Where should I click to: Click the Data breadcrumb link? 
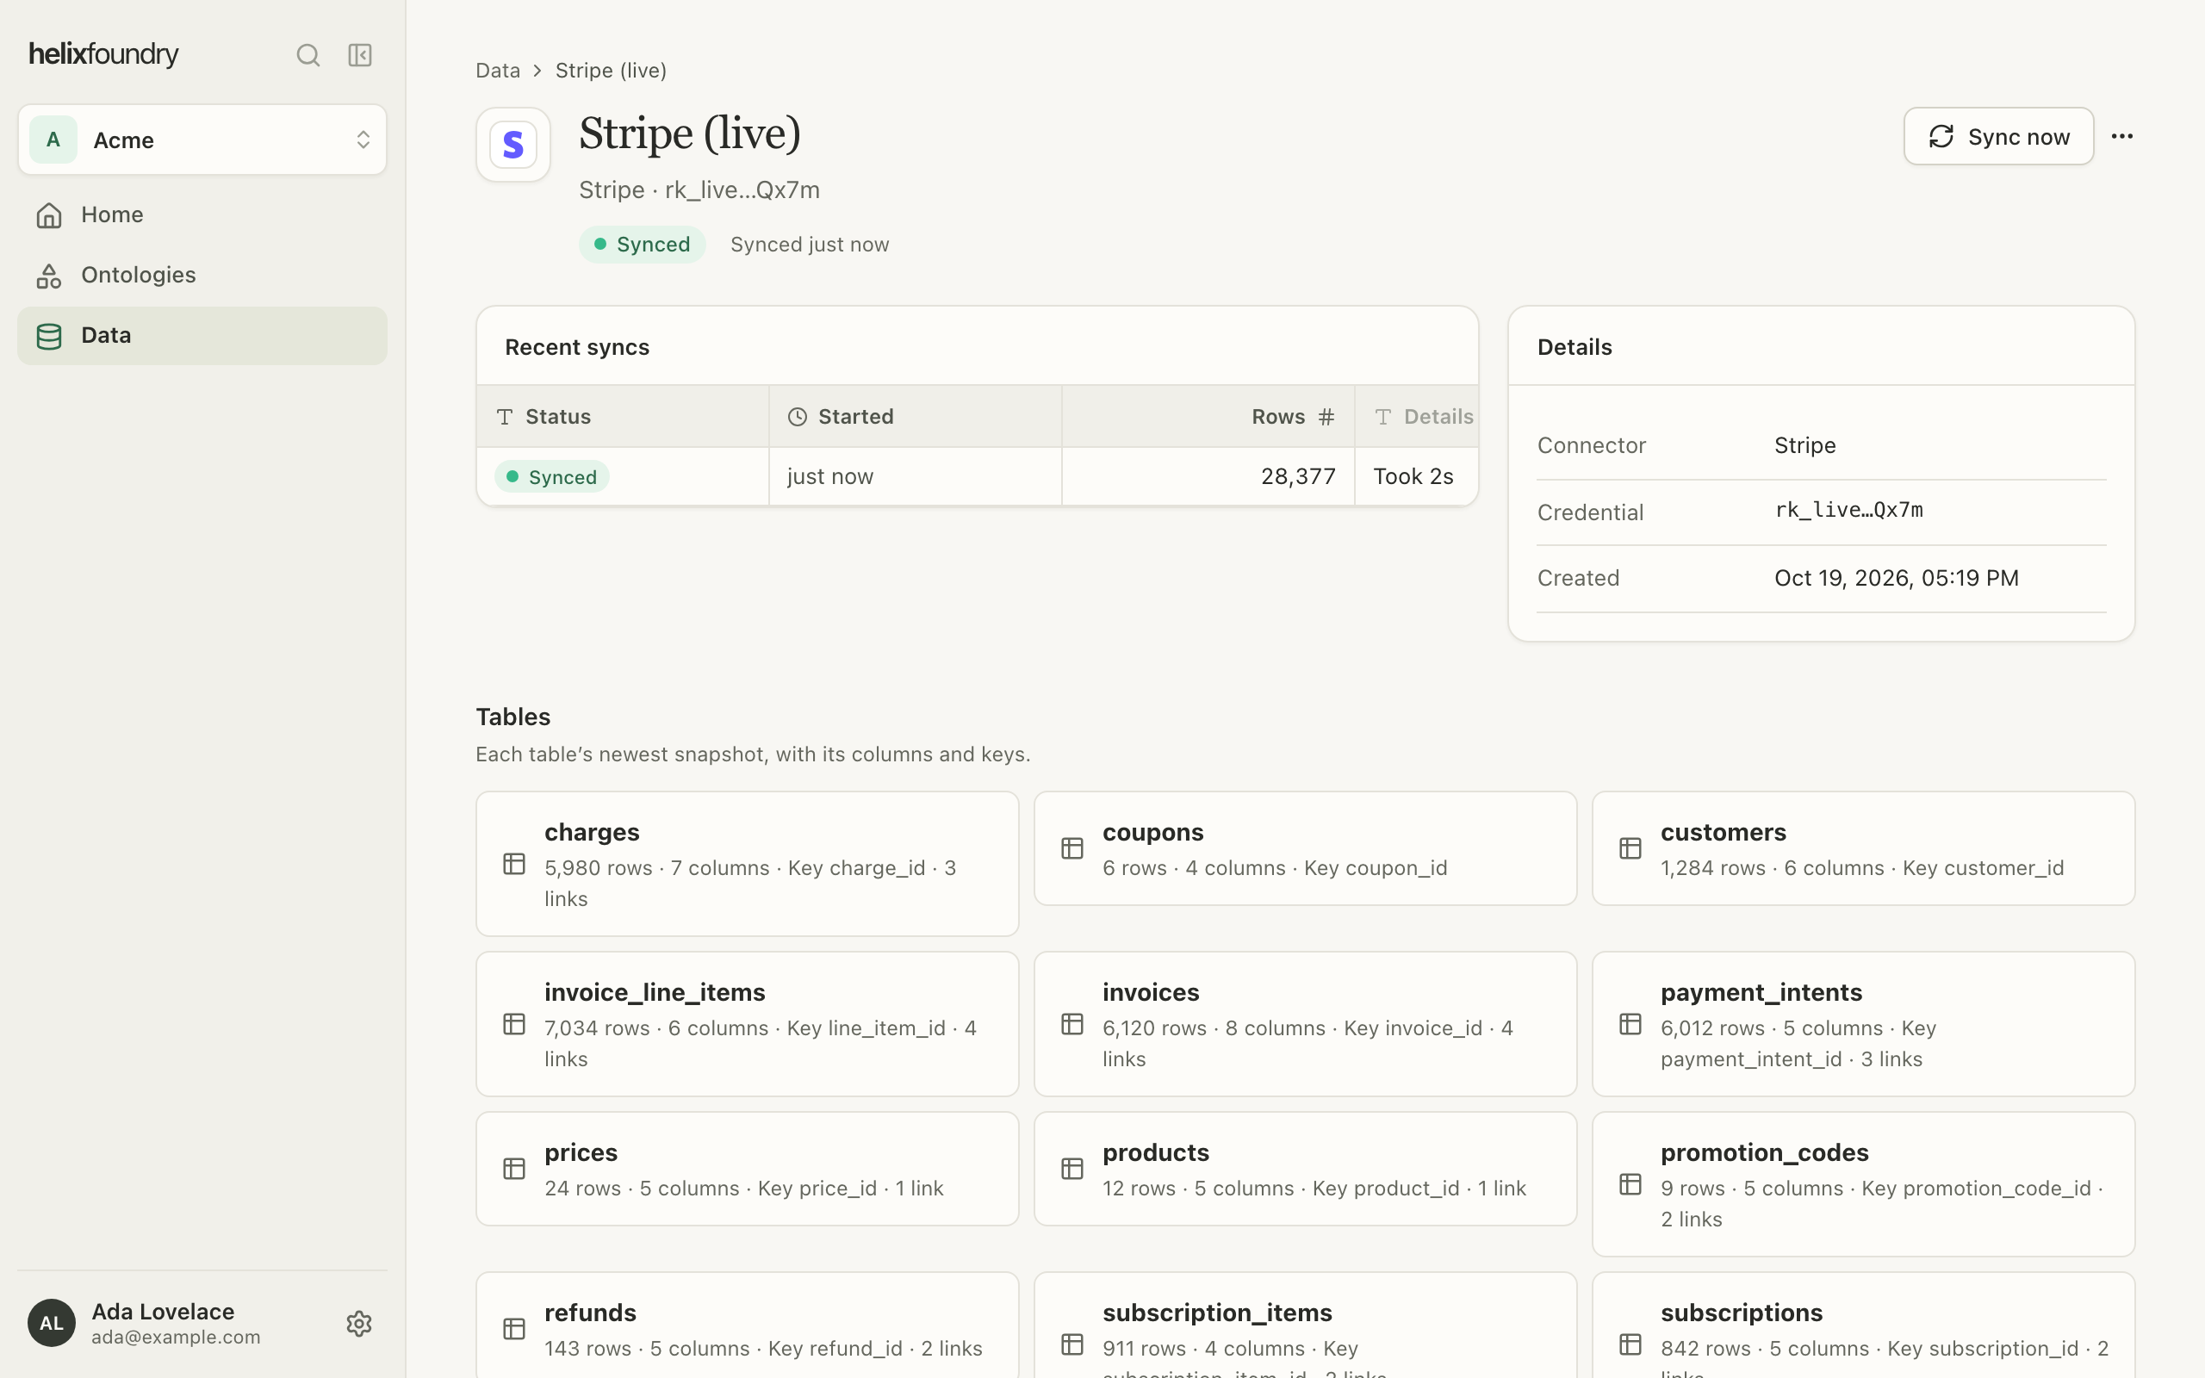[498, 70]
